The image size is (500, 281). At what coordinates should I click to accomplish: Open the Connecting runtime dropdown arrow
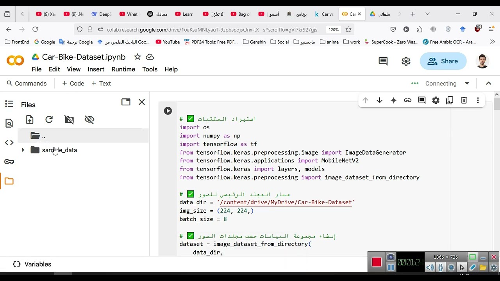click(x=467, y=84)
